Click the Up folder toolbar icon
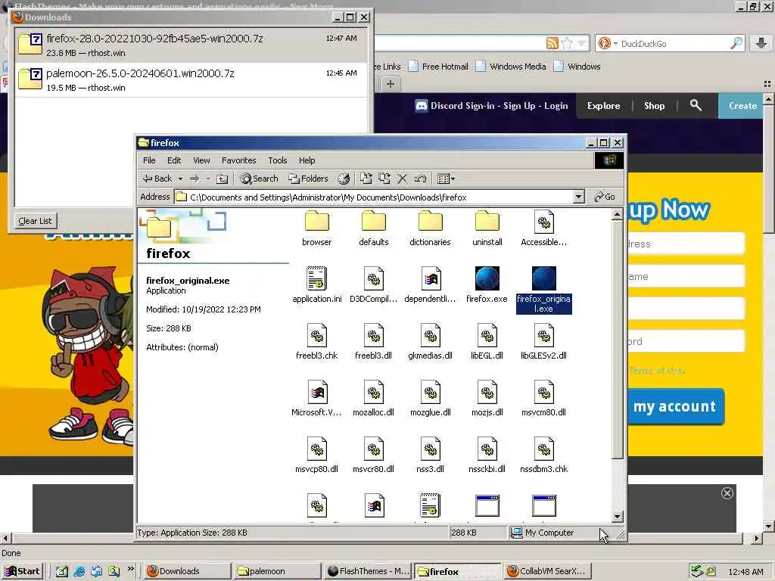Viewport: 775px width, 581px height. click(223, 179)
